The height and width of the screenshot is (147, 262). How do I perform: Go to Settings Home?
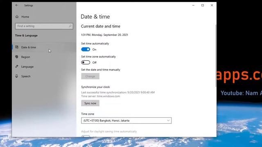click(44, 17)
